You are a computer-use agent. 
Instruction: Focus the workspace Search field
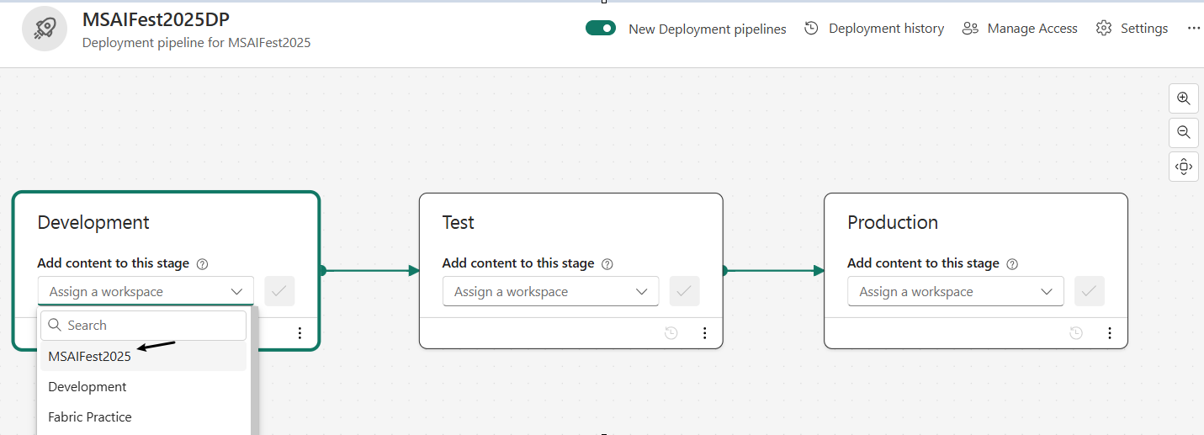click(144, 326)
